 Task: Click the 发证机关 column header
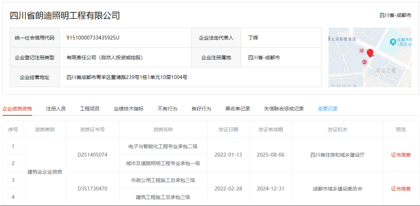coord(338,129)
